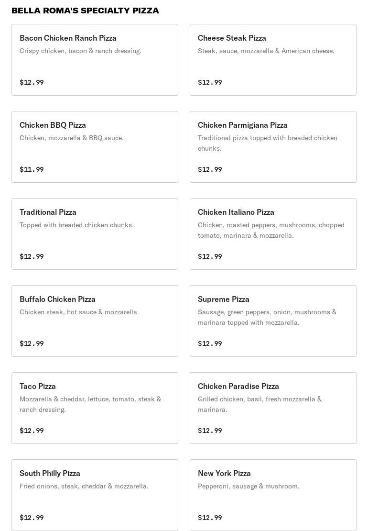This screenshot has height=531, width=368.
Task: Open the Traditional Pizza menu card
Action: tap(95, 234)
